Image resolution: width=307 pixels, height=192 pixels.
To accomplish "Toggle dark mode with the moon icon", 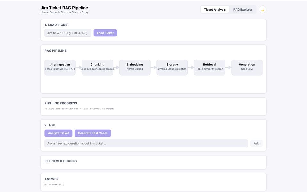I will tap(263, 9).
